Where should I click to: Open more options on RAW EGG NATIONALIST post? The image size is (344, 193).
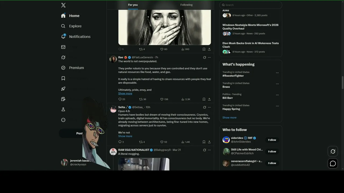[x=209, y=150]
